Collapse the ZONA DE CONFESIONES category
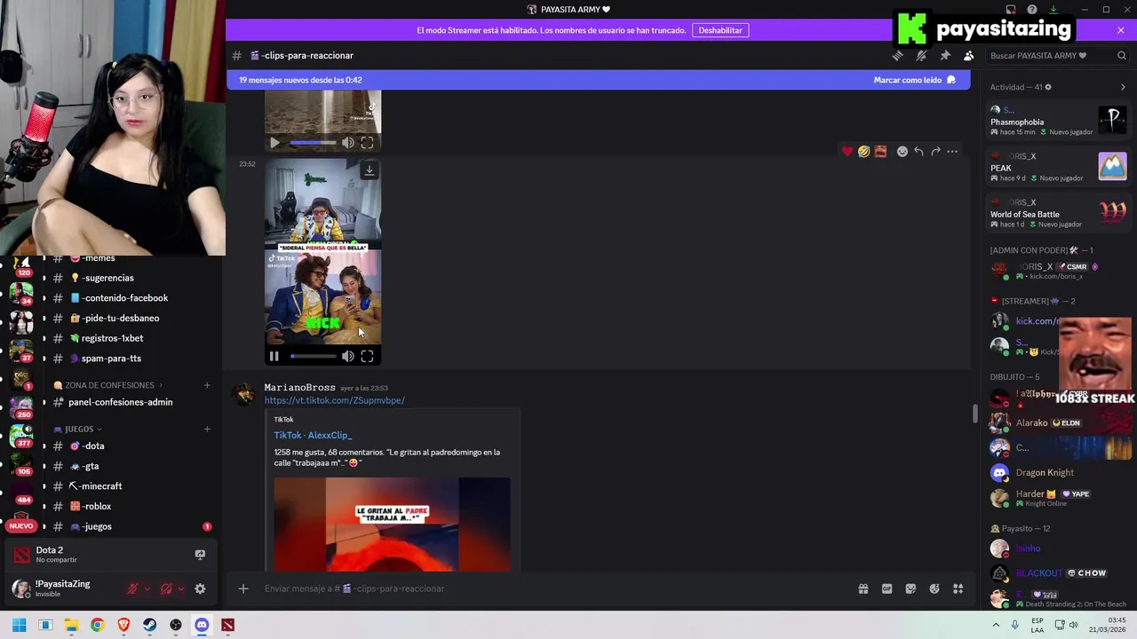This screenshot has width=1137, height=639. (x=110, y=385)
